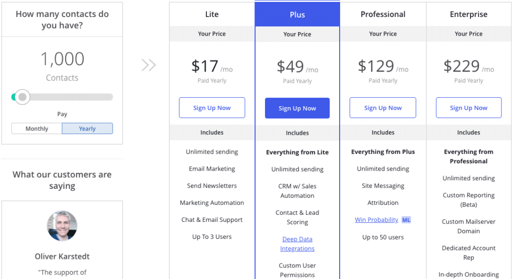
Task: Sign up for the Enterprise plan
Action: pos(468,108)
